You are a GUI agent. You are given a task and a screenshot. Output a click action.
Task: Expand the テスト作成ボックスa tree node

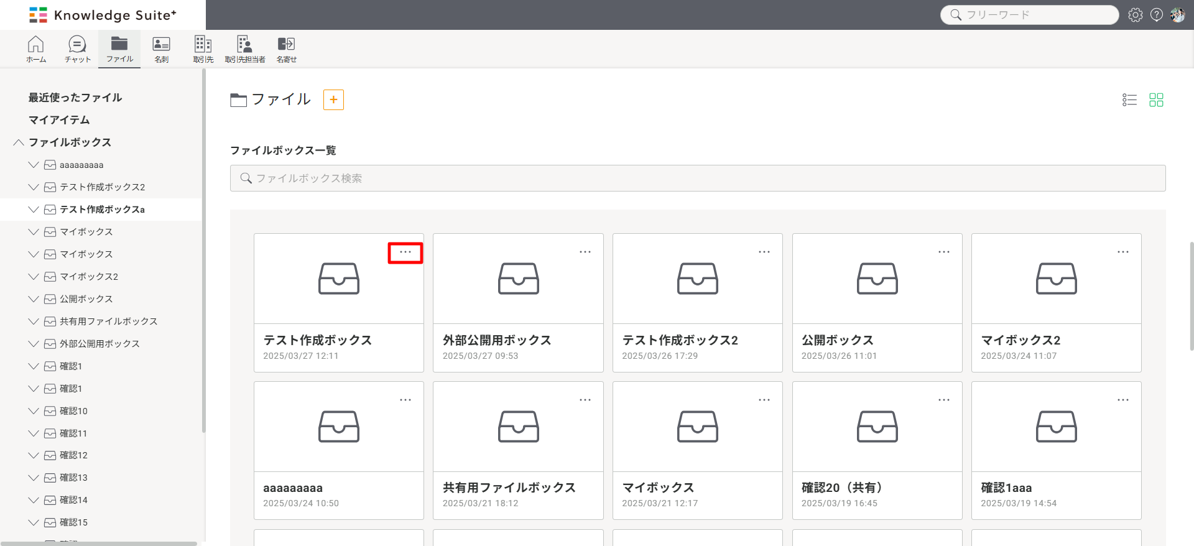(34, 210)
